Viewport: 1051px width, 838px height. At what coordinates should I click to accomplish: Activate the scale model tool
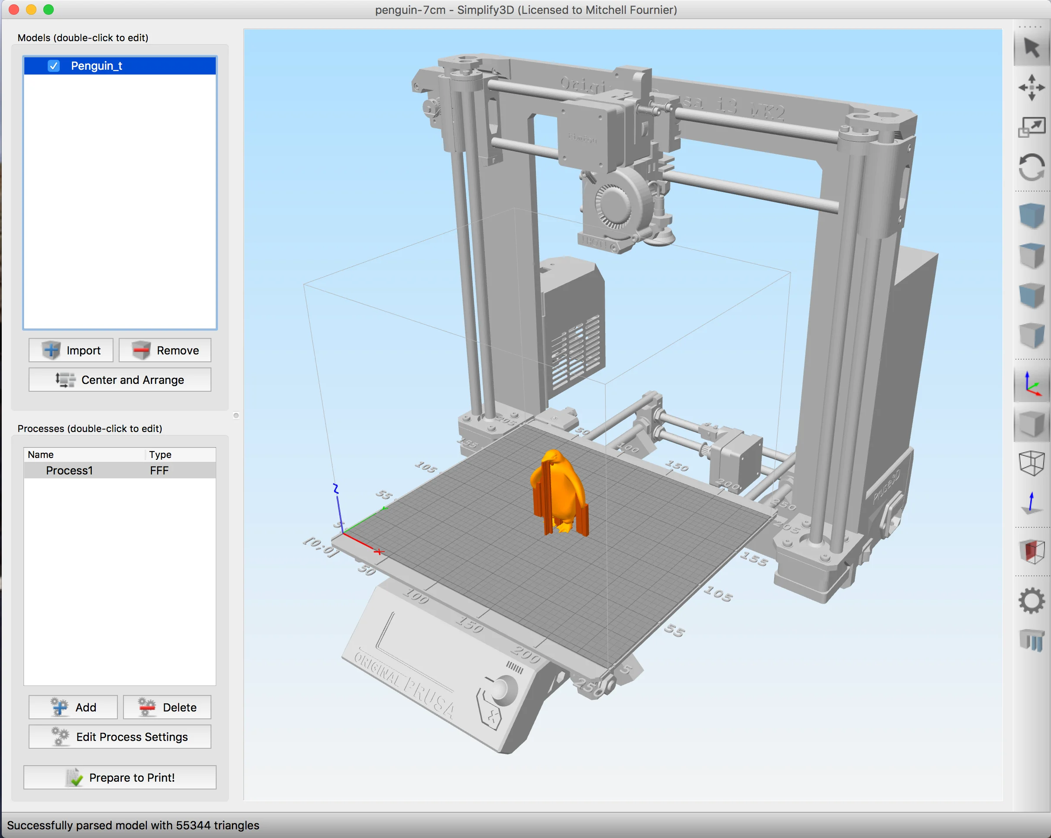[x=1032, y=127]
